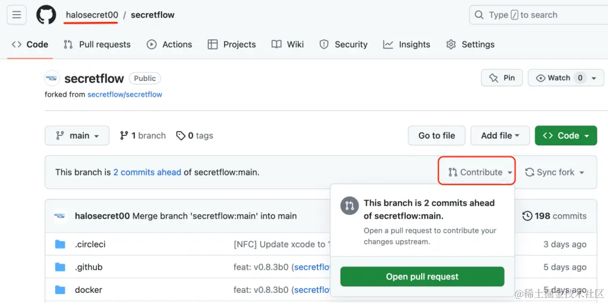View the 1 branch list

click(142, 135)
